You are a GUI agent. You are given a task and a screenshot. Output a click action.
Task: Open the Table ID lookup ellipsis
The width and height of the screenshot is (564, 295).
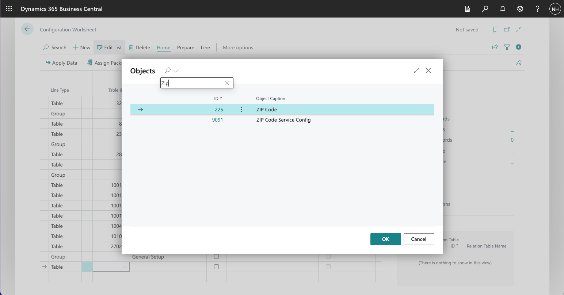point(125,267)
